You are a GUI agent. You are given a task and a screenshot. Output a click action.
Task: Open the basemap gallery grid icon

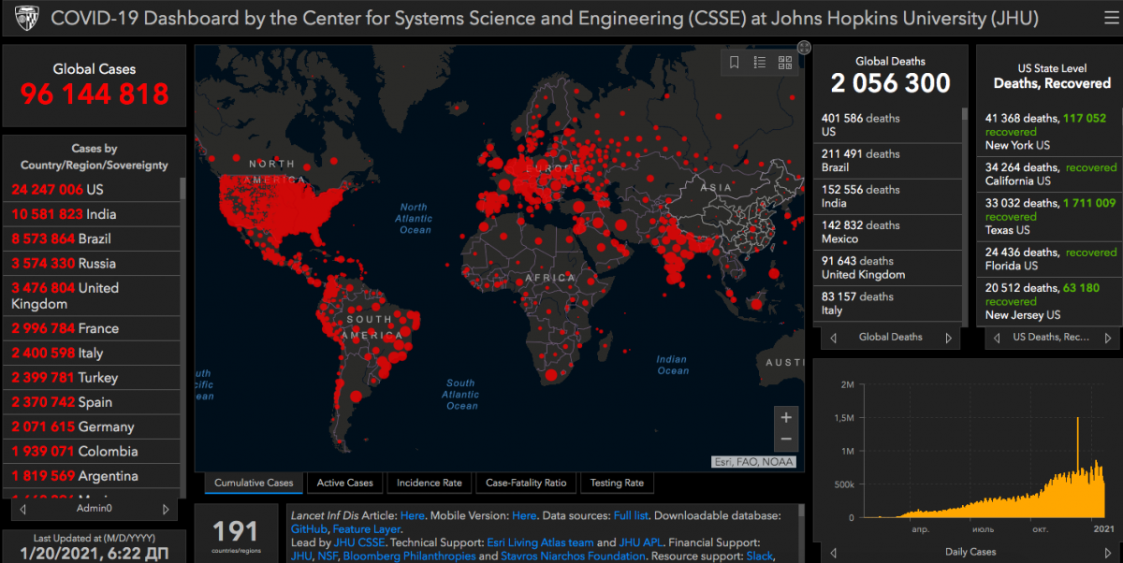[x=785, y=63]
